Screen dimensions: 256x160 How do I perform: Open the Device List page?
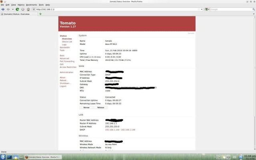click(x=67, y=42)
